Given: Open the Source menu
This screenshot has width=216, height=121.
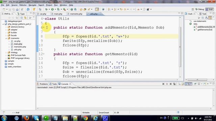Looking at the screenshot, I should coord(14,5).
